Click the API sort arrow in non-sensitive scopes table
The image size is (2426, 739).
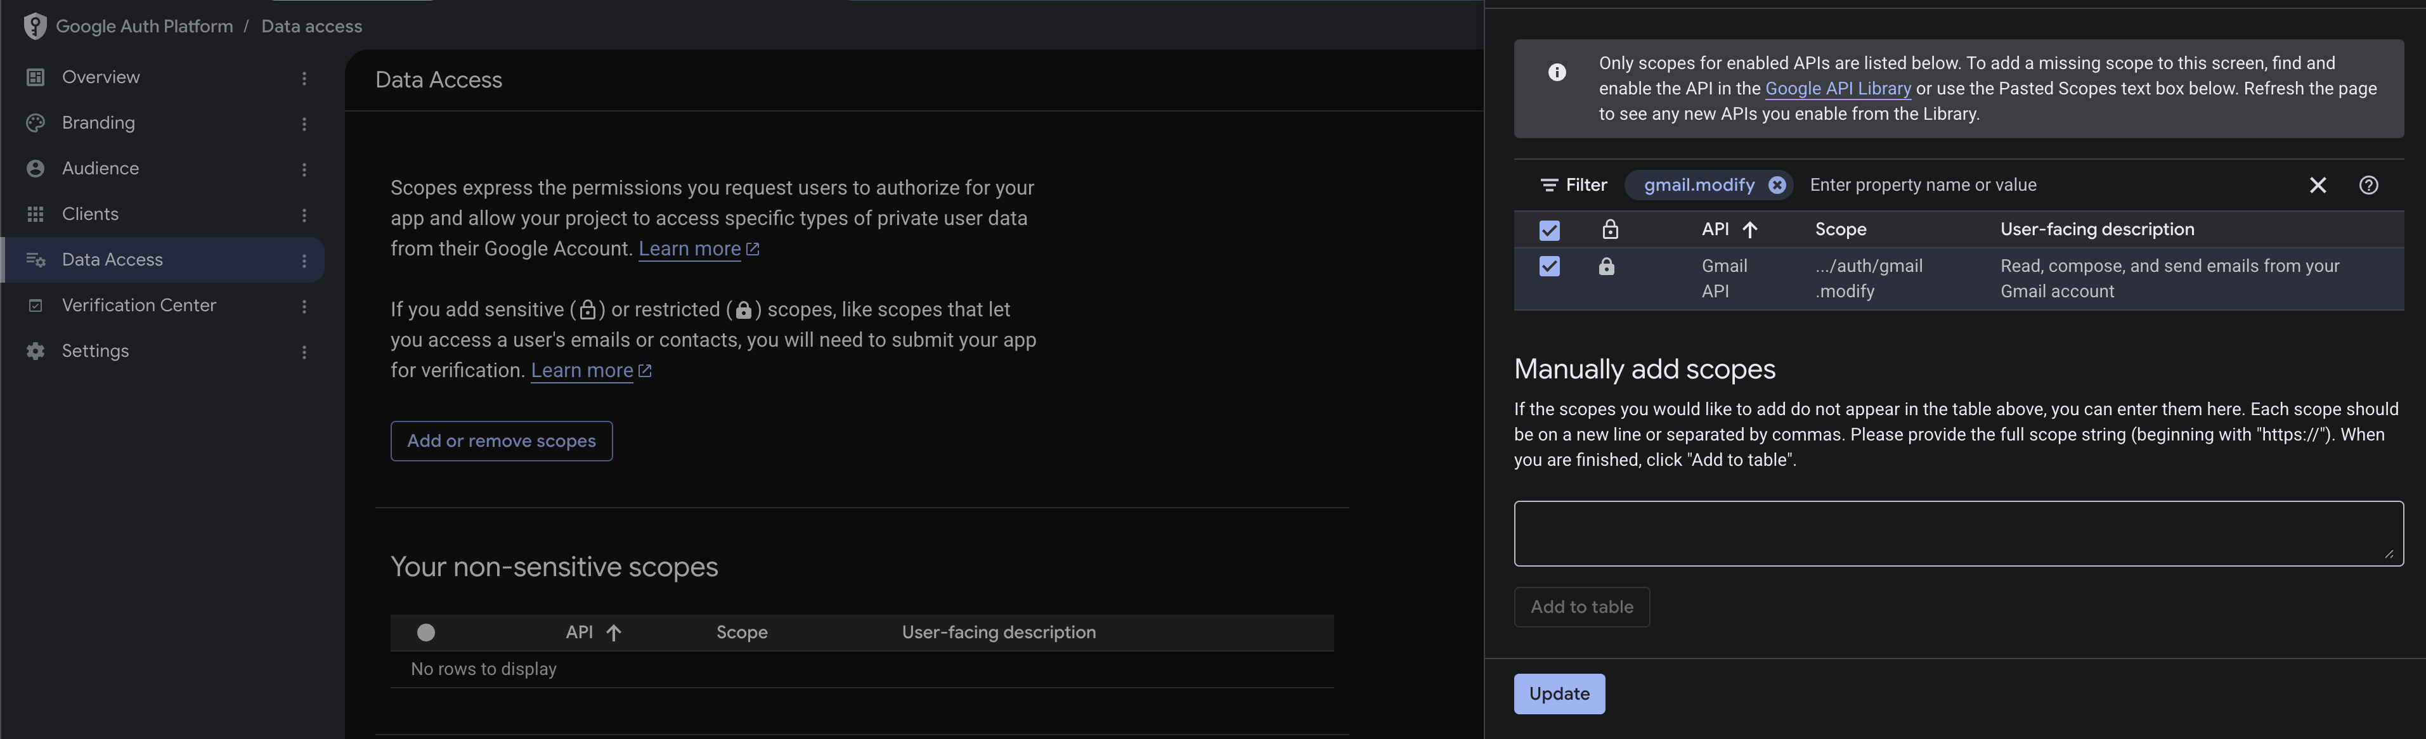613,633
